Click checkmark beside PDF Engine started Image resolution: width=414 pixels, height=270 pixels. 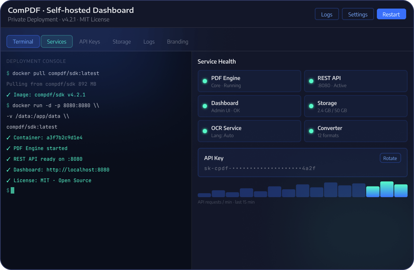coord(9,148)
